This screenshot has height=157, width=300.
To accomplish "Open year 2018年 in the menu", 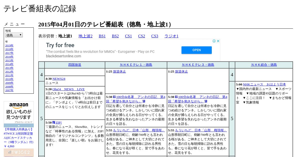I will 9,49.
